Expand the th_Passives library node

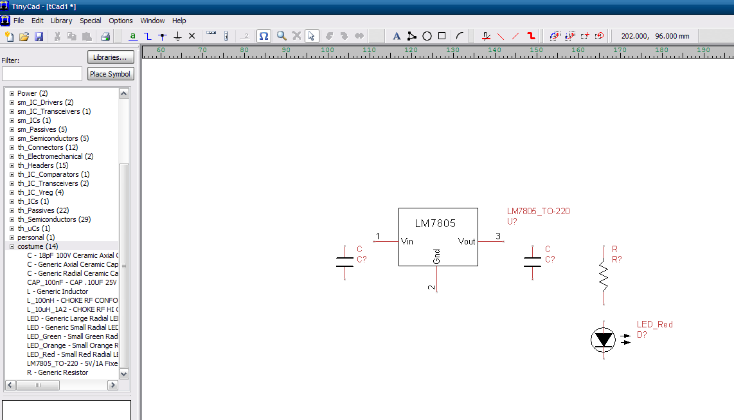pos(12,210)
